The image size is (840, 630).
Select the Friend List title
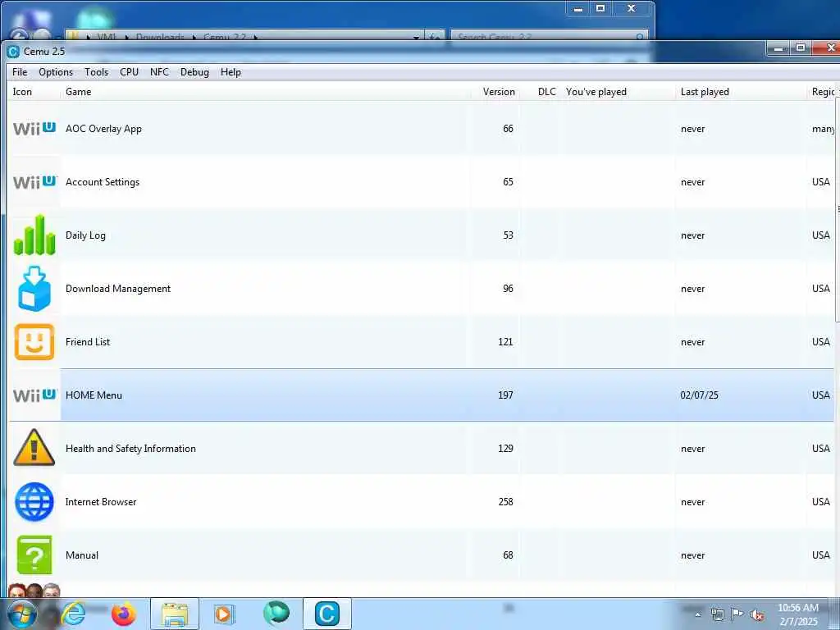87,342
